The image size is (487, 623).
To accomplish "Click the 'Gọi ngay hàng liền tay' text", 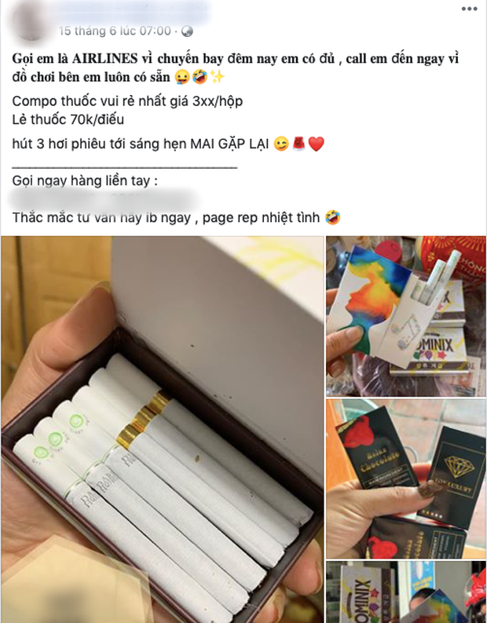I will [85, 181].
